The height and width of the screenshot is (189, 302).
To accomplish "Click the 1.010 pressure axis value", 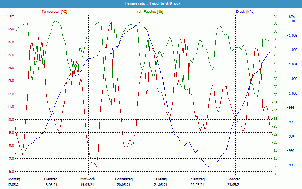I will pos(293,21).
